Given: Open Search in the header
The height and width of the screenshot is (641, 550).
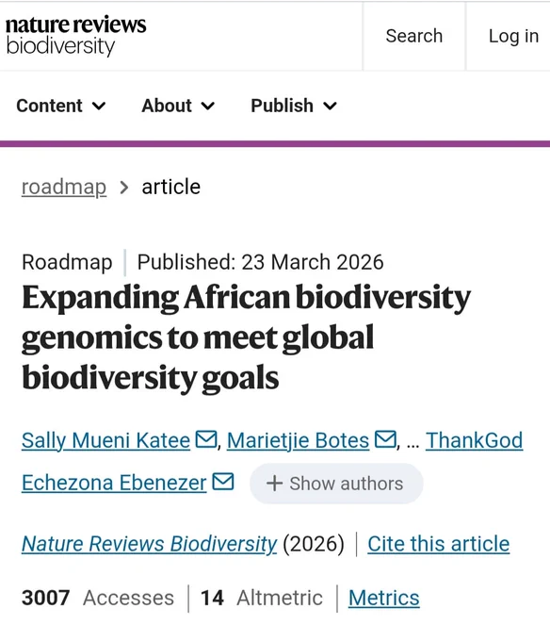Looking at the screenshot, I should (414, 36).
